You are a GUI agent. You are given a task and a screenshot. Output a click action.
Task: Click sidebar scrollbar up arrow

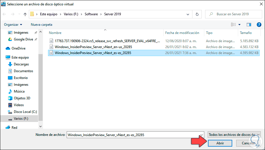point(41,32)
